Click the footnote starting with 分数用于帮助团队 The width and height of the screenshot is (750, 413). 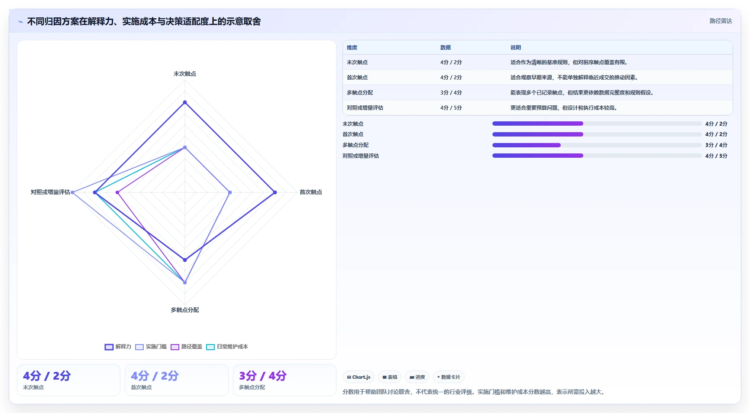[x=475, y=392]
